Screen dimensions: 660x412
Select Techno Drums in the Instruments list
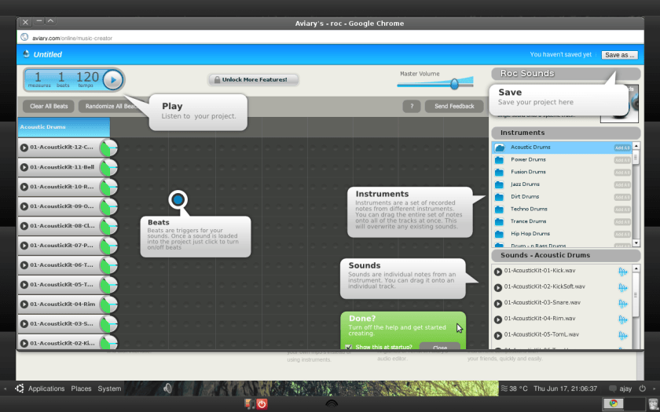coord(529,209)
